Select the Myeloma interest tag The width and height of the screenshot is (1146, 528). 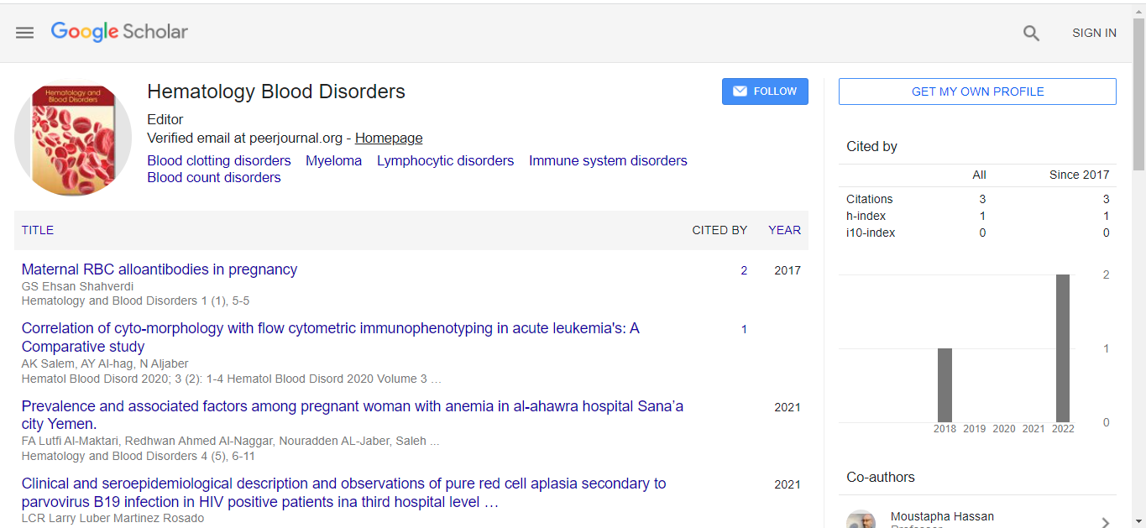click(x=333, y=161)
